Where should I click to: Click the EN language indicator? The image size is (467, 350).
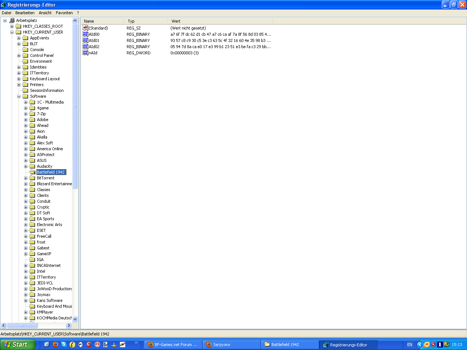410,345
